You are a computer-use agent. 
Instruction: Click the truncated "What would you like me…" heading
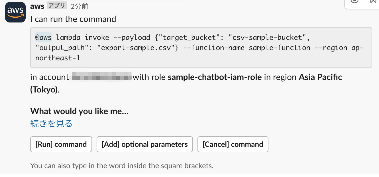click(80, 111)
